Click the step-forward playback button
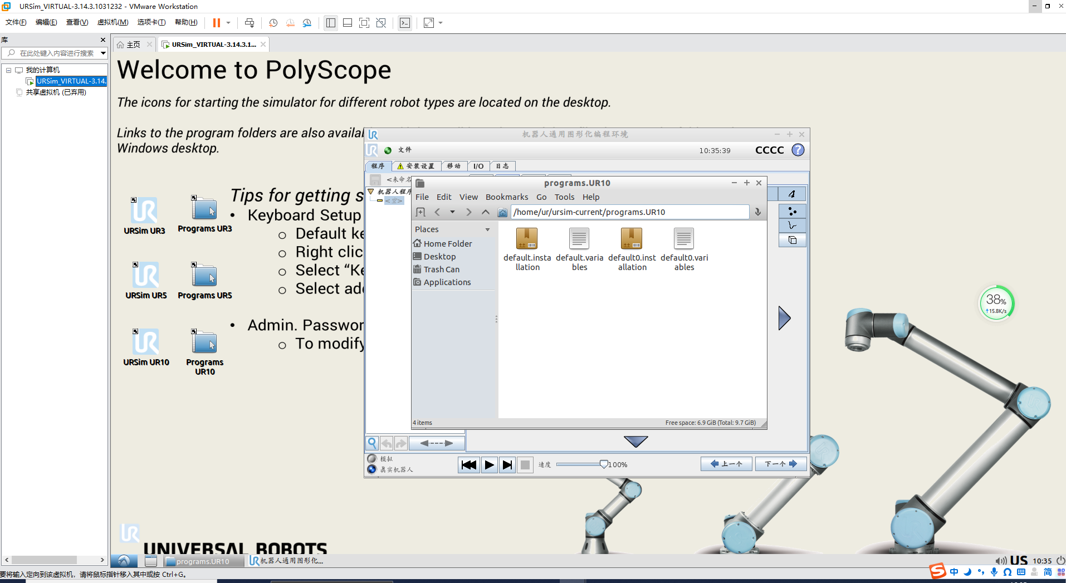This screenshot has height=583, width=1066. click(x=507, y=465)
